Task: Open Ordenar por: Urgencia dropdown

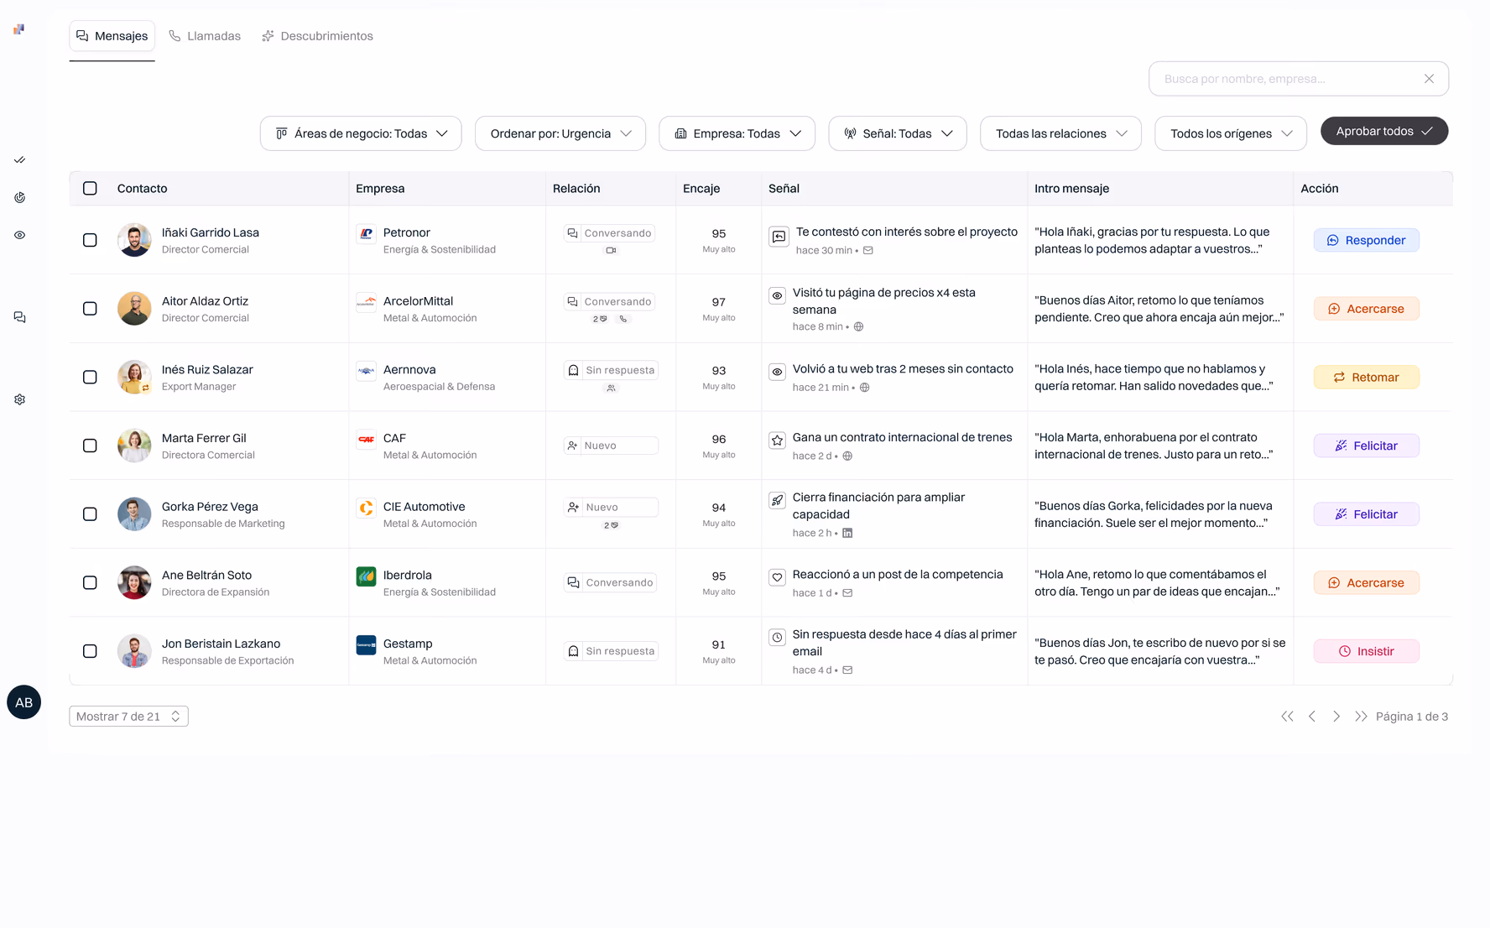Action: click(560, 133)
